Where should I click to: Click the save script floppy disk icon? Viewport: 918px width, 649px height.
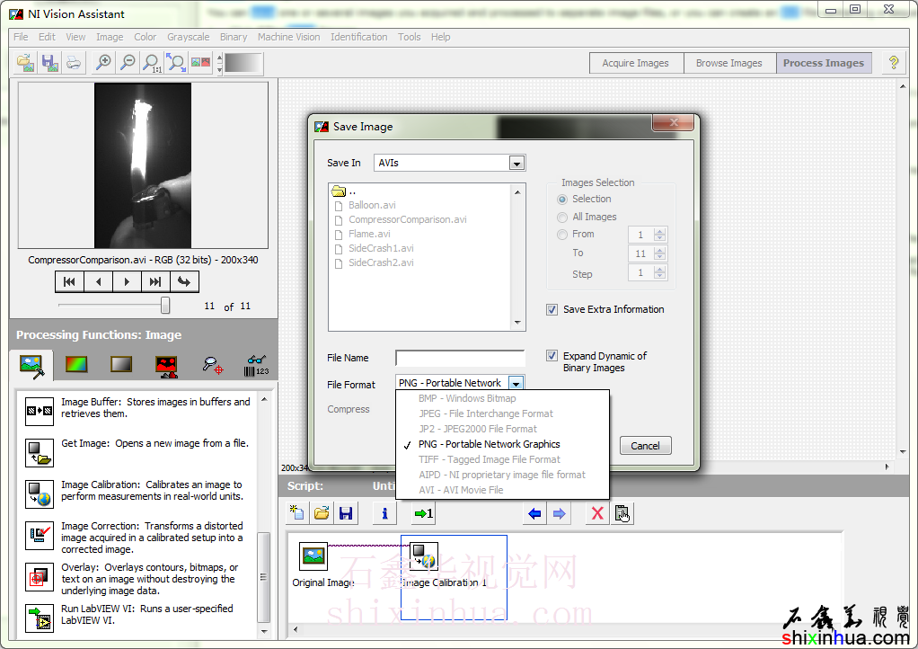click(346, 513)
